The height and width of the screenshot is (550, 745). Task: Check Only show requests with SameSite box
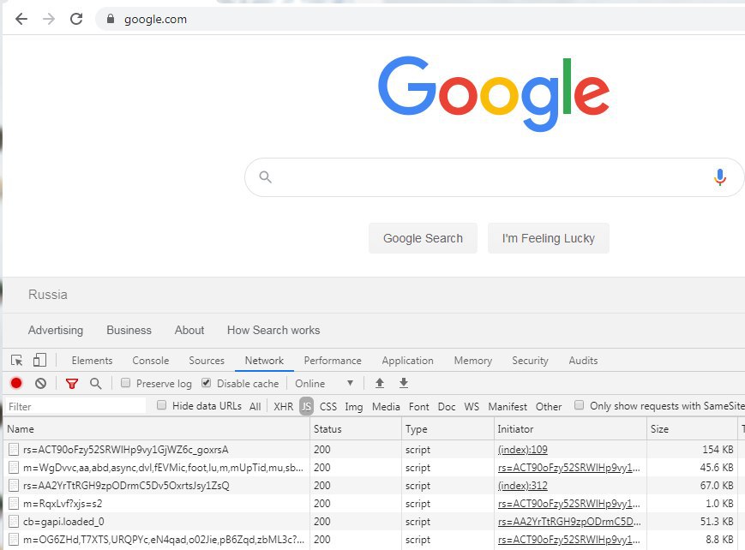pyautogui.click(x=579, y=405)
